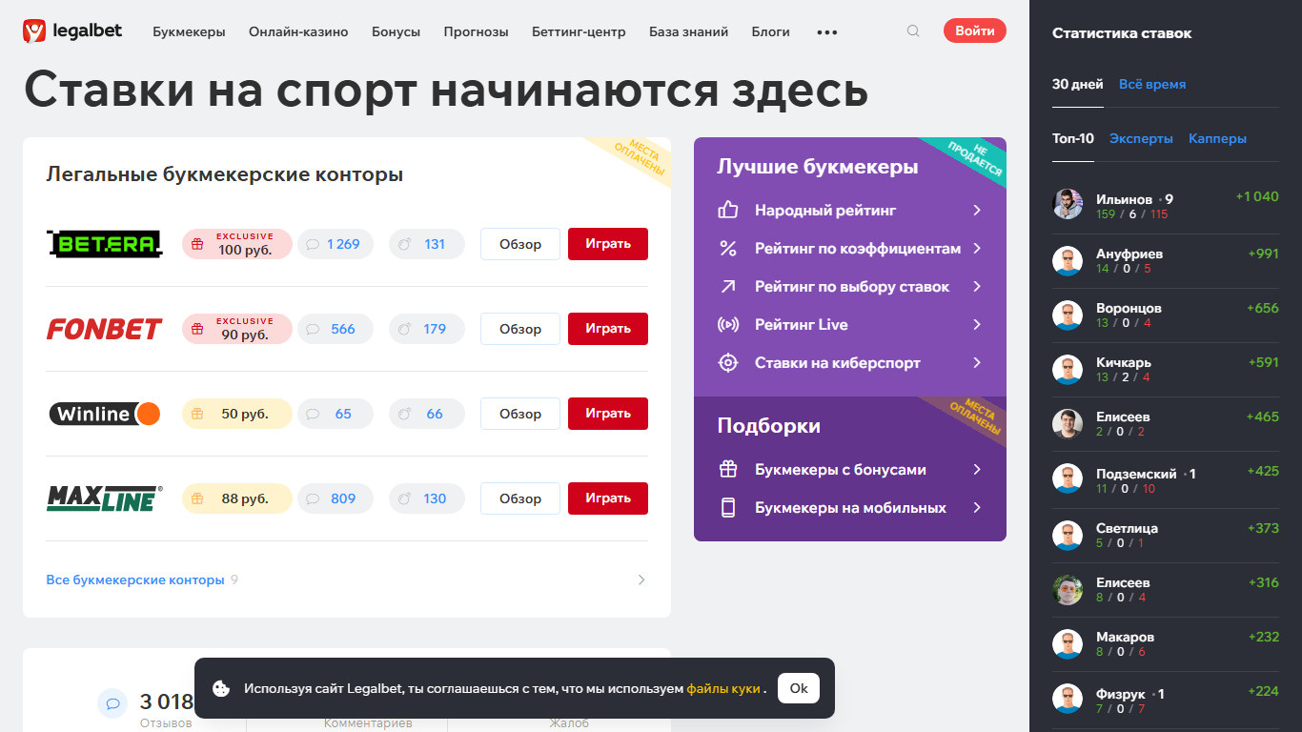This screenshot has width=1302, height=732.
Task: Open the Онлайн-казино menu
Action: point(298,31)
